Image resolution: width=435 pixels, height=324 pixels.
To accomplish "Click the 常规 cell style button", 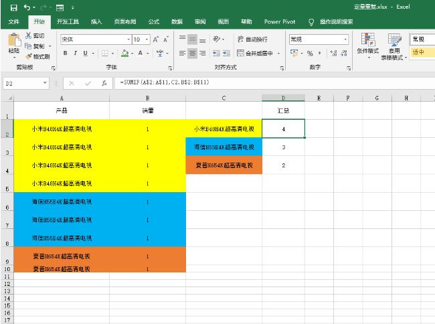I will pyautogui.click(x=422, y=39).
